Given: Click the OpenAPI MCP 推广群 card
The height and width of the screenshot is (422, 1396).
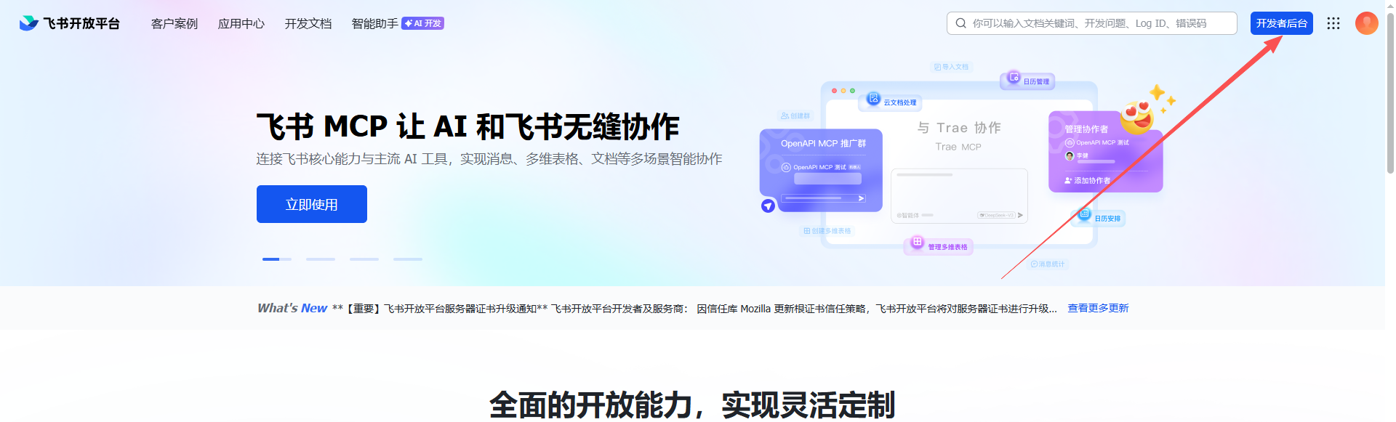Looking at the screenshot, I should (821, 171).
